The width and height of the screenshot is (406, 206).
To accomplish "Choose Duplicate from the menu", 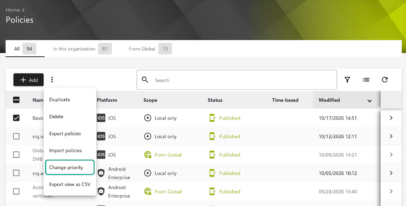I will click(70, 99).
